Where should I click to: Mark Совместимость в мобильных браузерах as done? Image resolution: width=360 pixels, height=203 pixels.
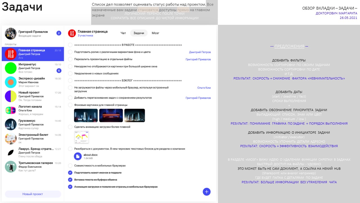point(70,166)
